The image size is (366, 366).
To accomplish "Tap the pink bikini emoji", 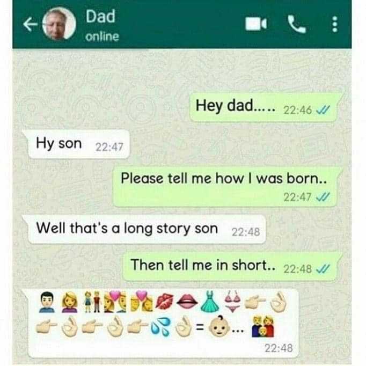I will (232, 301).
